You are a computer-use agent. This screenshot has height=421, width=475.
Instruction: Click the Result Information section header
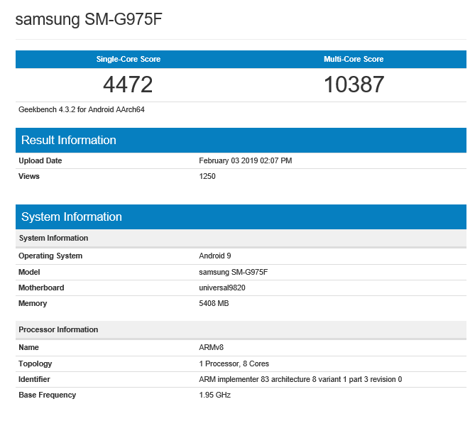(x=241, y=141)
